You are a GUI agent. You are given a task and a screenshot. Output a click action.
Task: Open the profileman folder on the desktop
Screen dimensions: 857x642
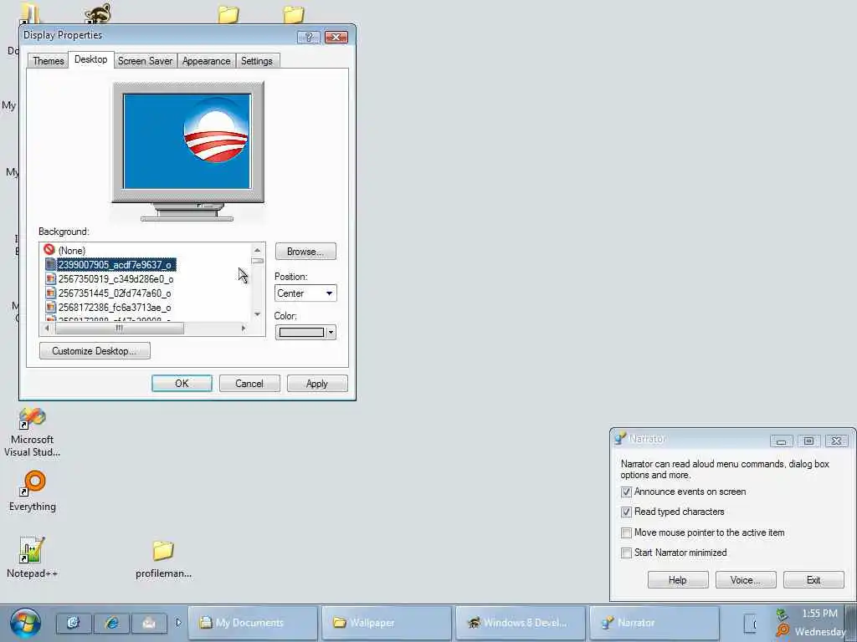click(163, 558)
